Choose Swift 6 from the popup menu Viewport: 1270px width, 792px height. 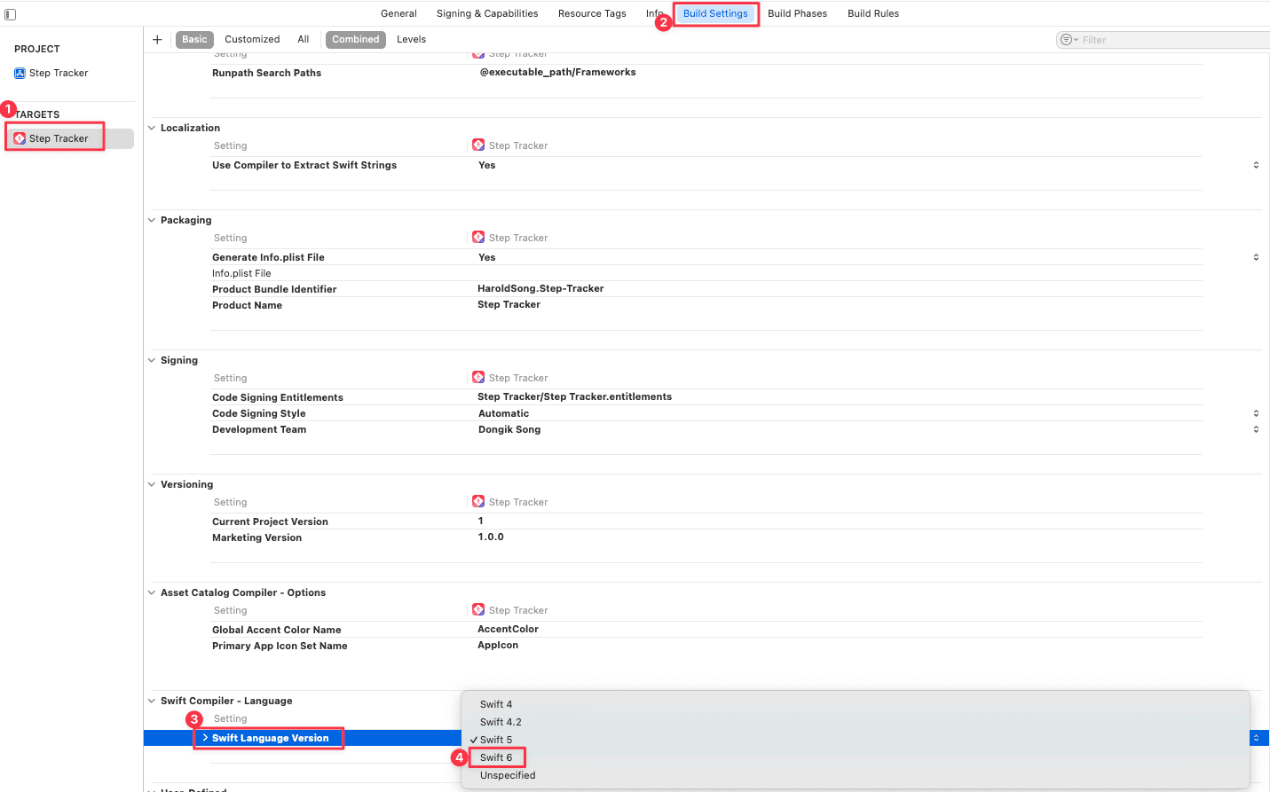[496, 757]
